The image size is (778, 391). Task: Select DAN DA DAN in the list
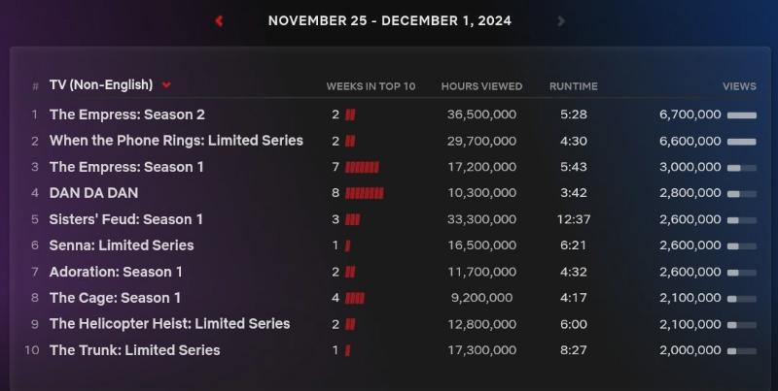coord(93,193)
